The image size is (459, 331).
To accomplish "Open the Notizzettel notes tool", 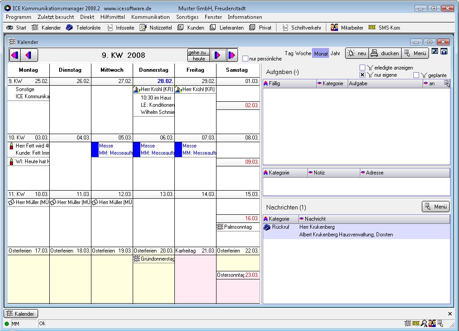I will point(156,28).
